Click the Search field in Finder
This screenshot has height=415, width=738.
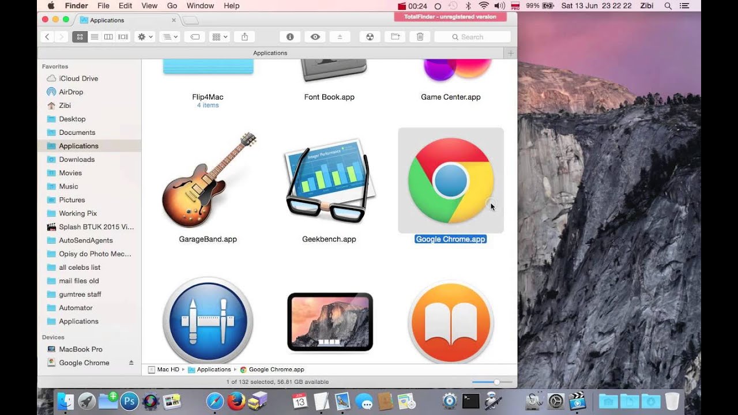tap(472, 37)
